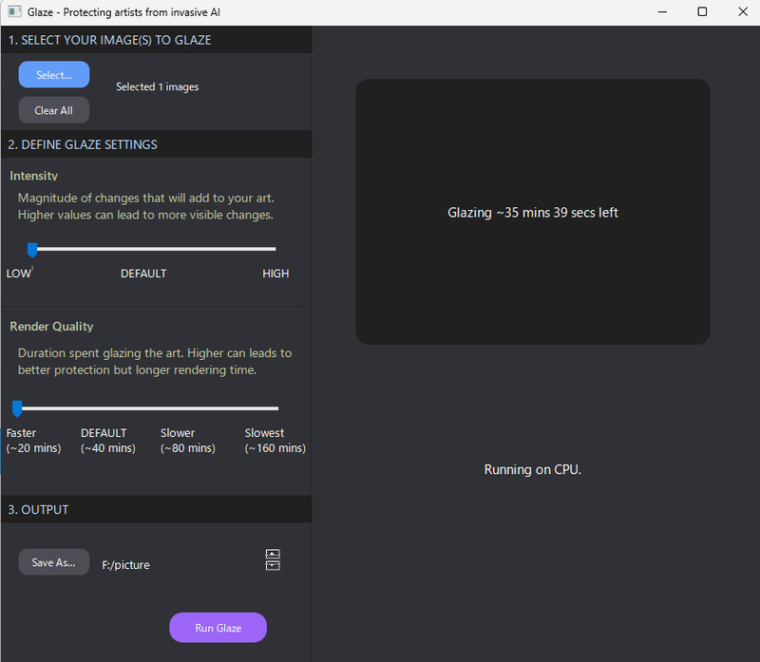Click the LOW intensity label

click(x=19, y=274)
